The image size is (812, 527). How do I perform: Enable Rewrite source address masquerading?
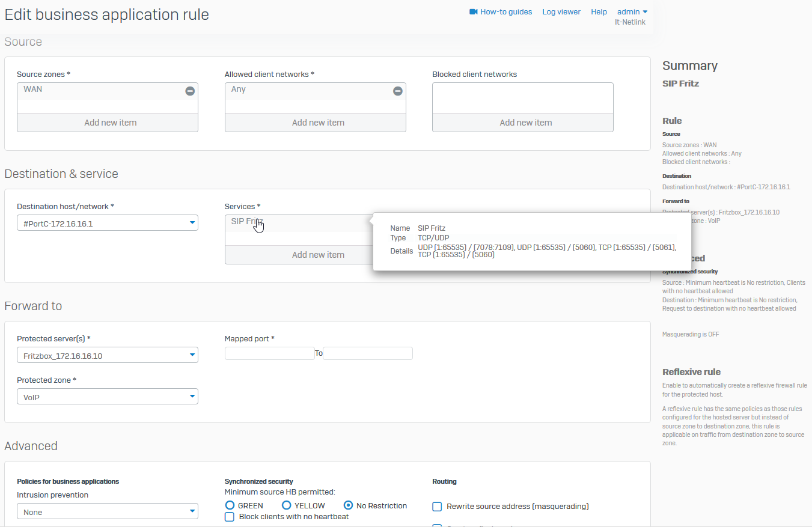[438, 507]
